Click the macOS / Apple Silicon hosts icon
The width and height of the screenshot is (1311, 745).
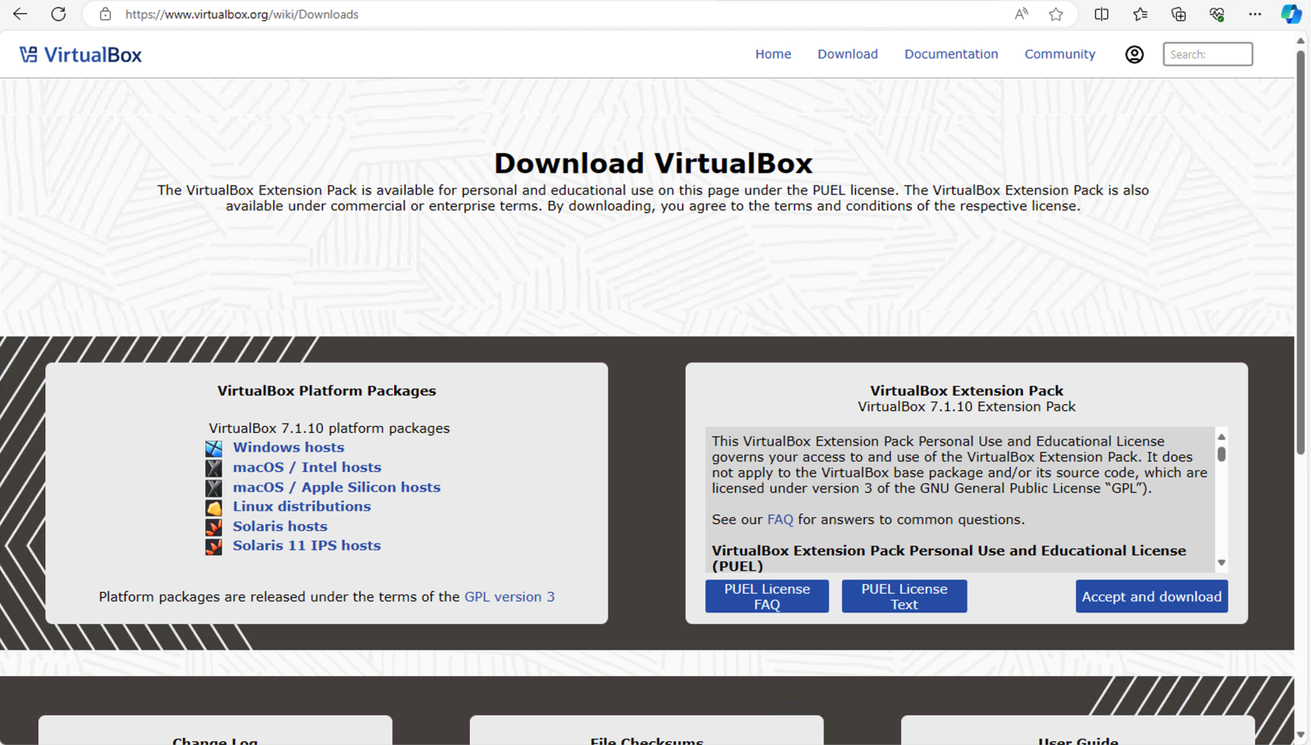tap(214, 488)
